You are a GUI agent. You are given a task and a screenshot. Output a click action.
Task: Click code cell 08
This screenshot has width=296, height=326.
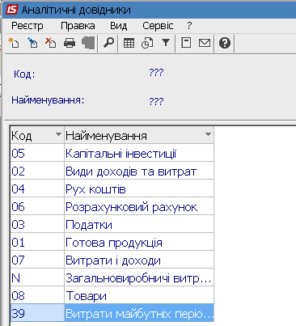click(37, 296)
